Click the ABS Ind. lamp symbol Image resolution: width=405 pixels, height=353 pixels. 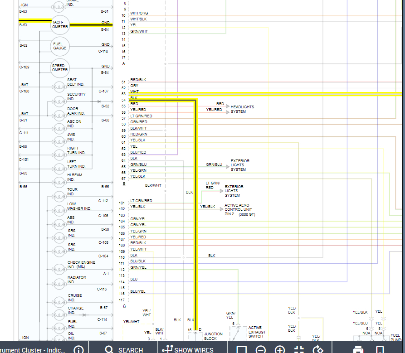tap(59, 225)
